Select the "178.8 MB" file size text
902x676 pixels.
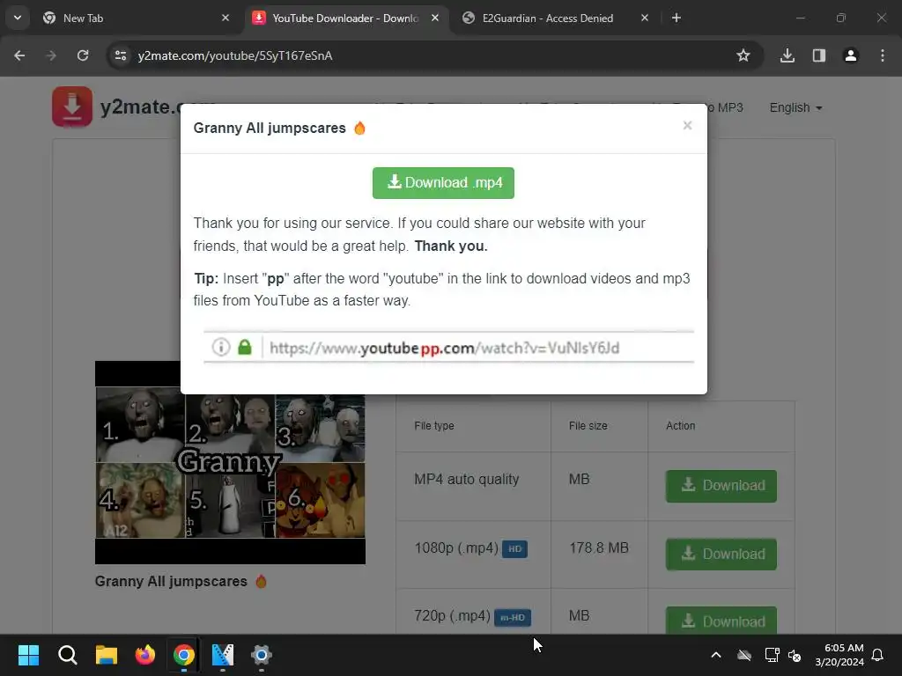pyautogui.click(x=599, y=547)
